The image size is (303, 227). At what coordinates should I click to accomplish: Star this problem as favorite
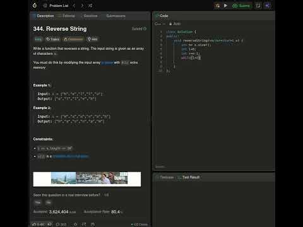tap(75, 224)
